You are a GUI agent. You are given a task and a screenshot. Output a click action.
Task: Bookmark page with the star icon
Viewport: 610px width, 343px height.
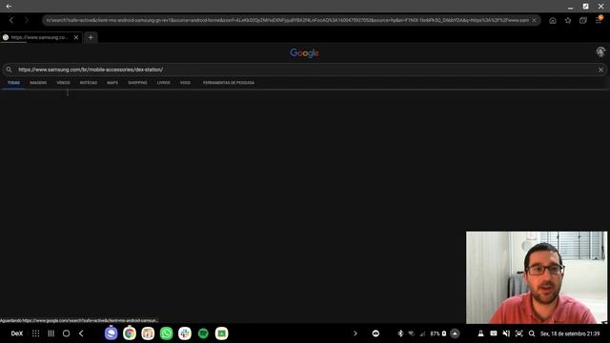point(568,21)
